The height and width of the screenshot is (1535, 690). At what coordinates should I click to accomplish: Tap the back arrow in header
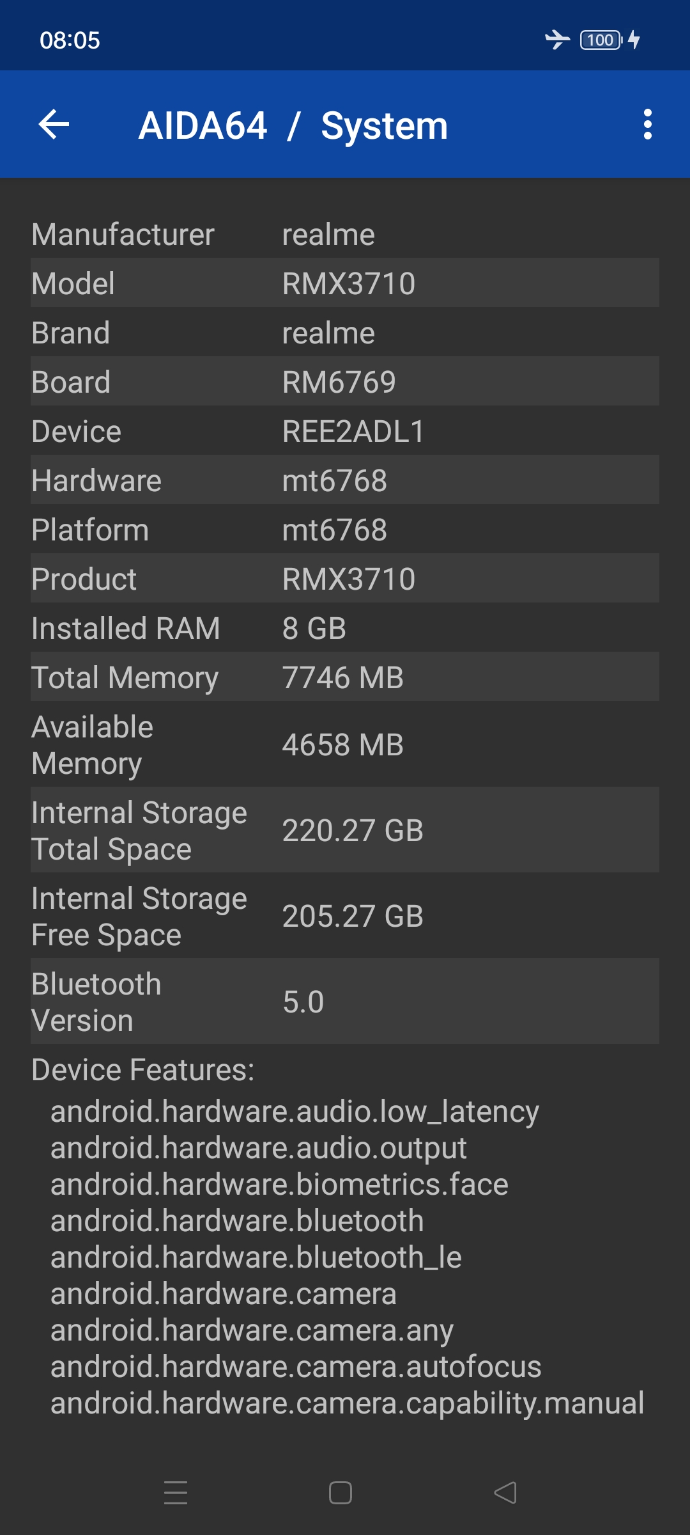(54, 124)
